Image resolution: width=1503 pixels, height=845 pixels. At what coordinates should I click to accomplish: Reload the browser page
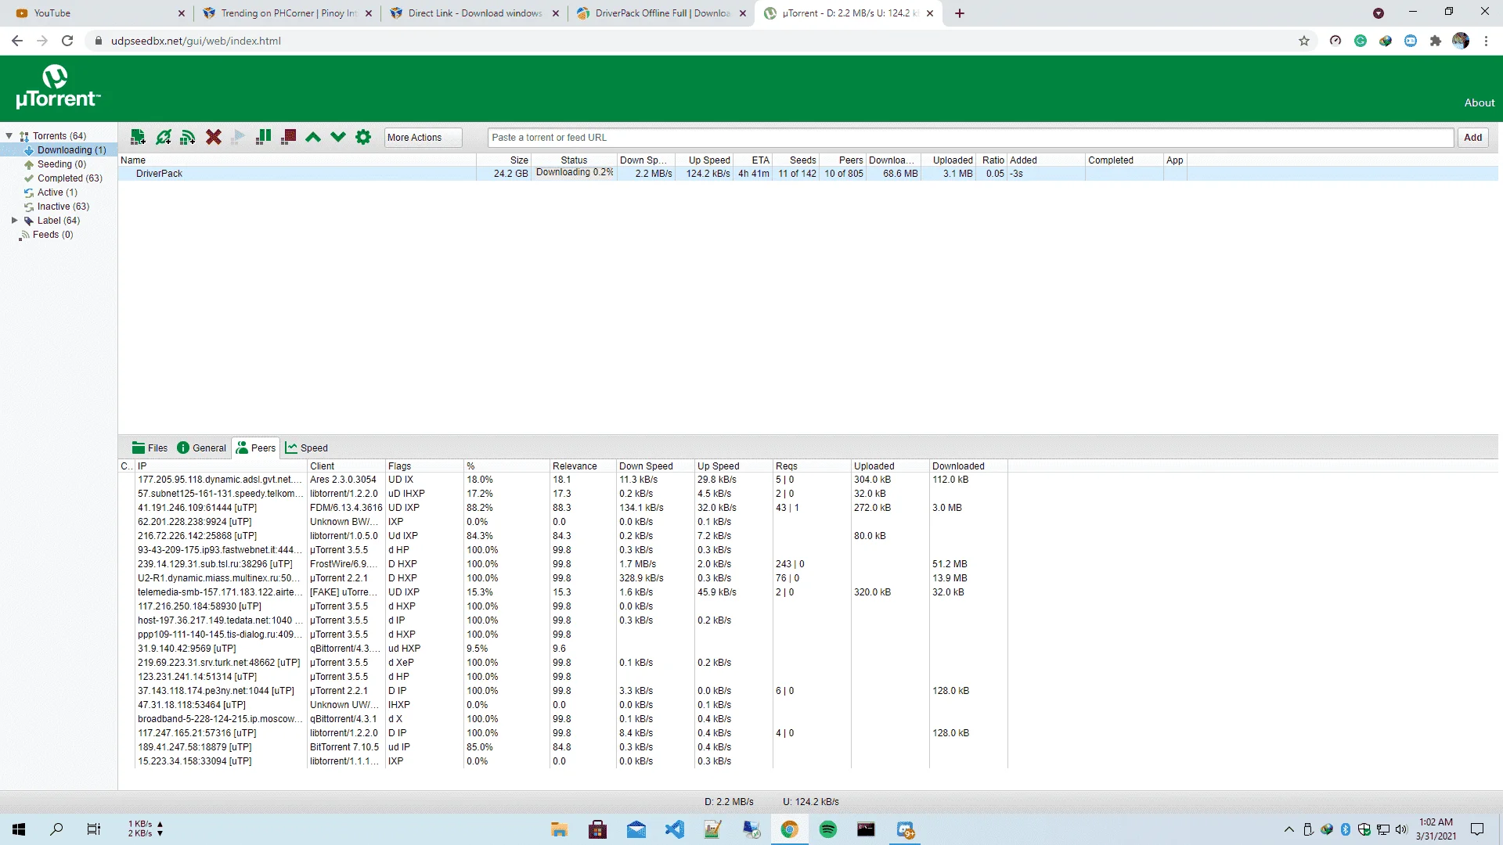point(67,41)
